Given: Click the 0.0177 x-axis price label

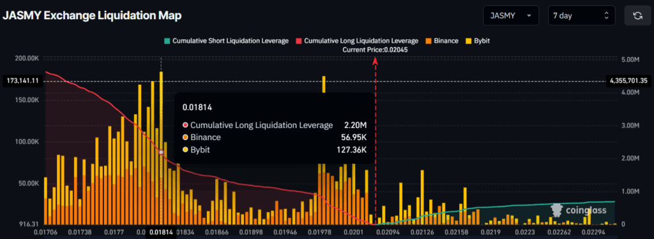Looking at the screenshot, I should click(114, 233).
